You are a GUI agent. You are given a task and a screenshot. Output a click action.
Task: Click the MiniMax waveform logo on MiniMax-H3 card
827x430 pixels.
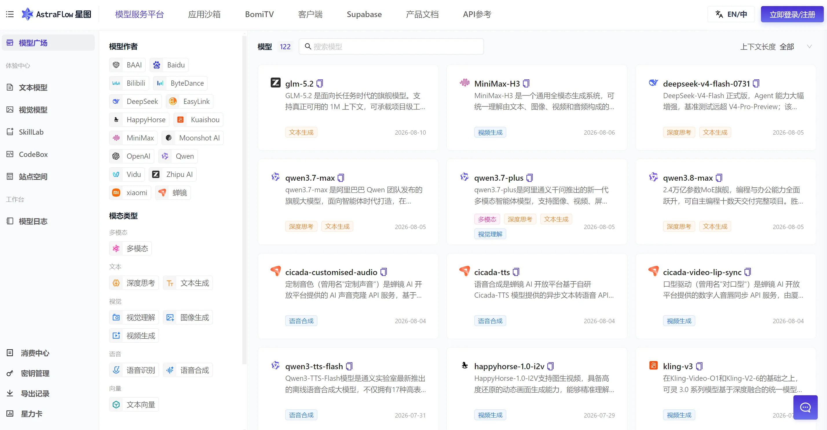pyautogui.click(x=464, y=83)
